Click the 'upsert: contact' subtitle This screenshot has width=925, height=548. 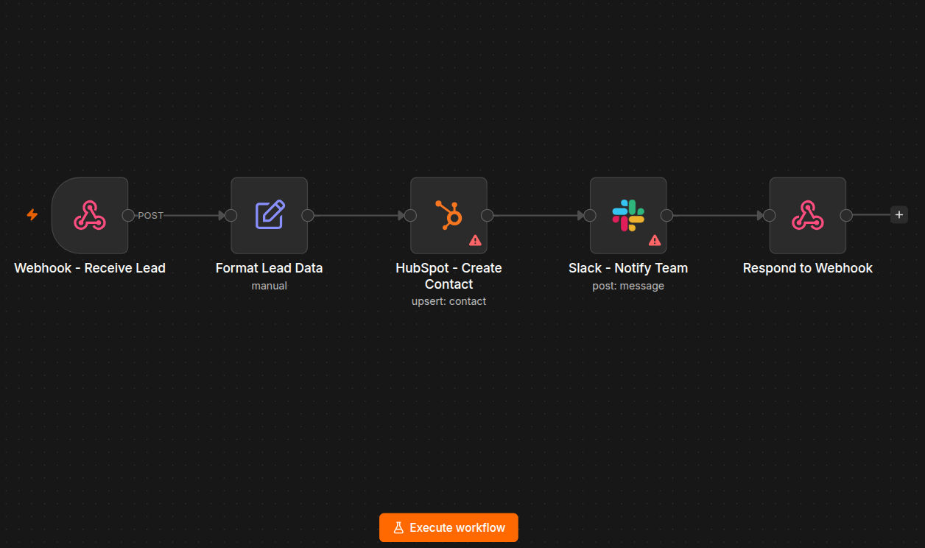point(449,301)
